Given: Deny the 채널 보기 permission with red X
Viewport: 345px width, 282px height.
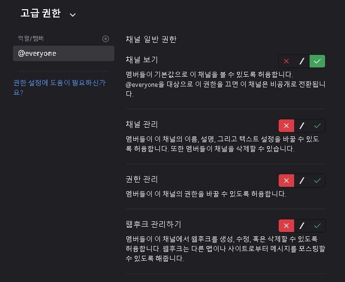Looking at the screenshot, I should coord(286,61).
